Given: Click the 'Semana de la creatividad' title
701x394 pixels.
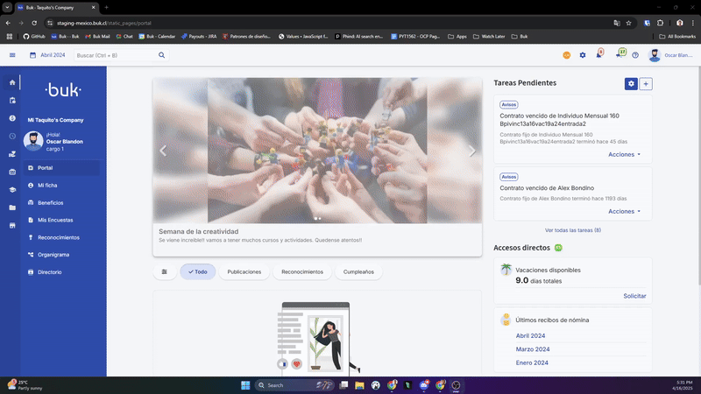Looking at the screenshot, I should (199, 231).
